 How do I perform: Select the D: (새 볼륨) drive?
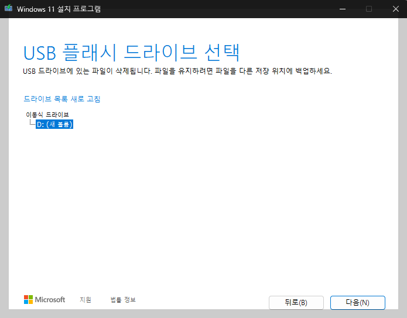(x=54, y=124)
